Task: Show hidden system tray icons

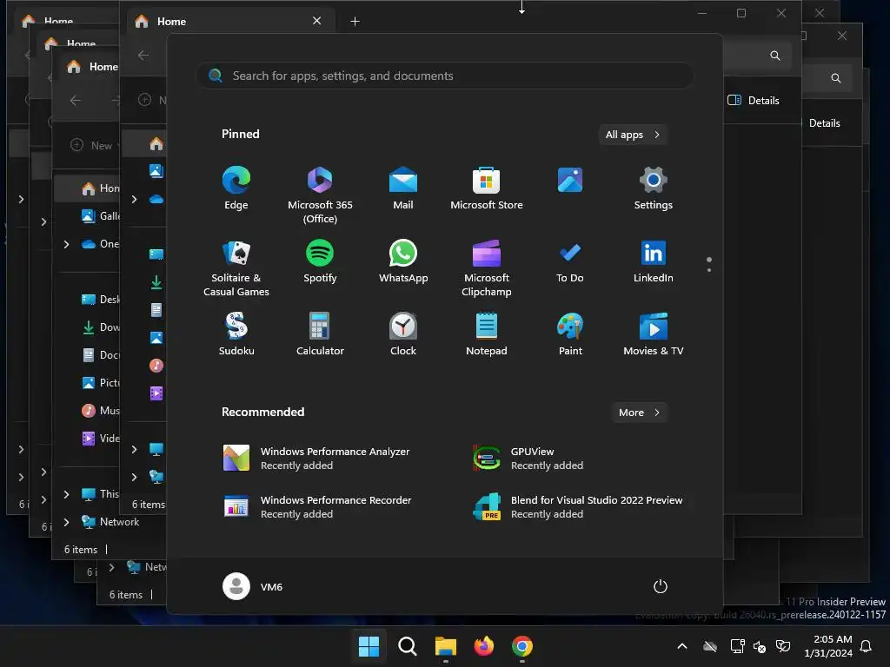Action: pyautogui.click(x=682, y=646)
